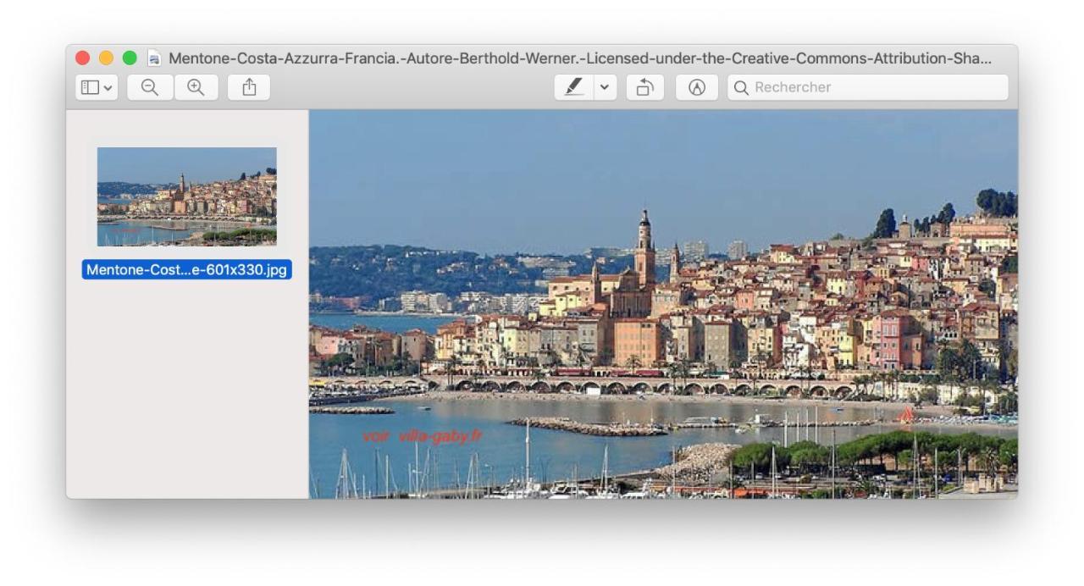
Task: Click the zoom in magnifier
Action: 196,87
